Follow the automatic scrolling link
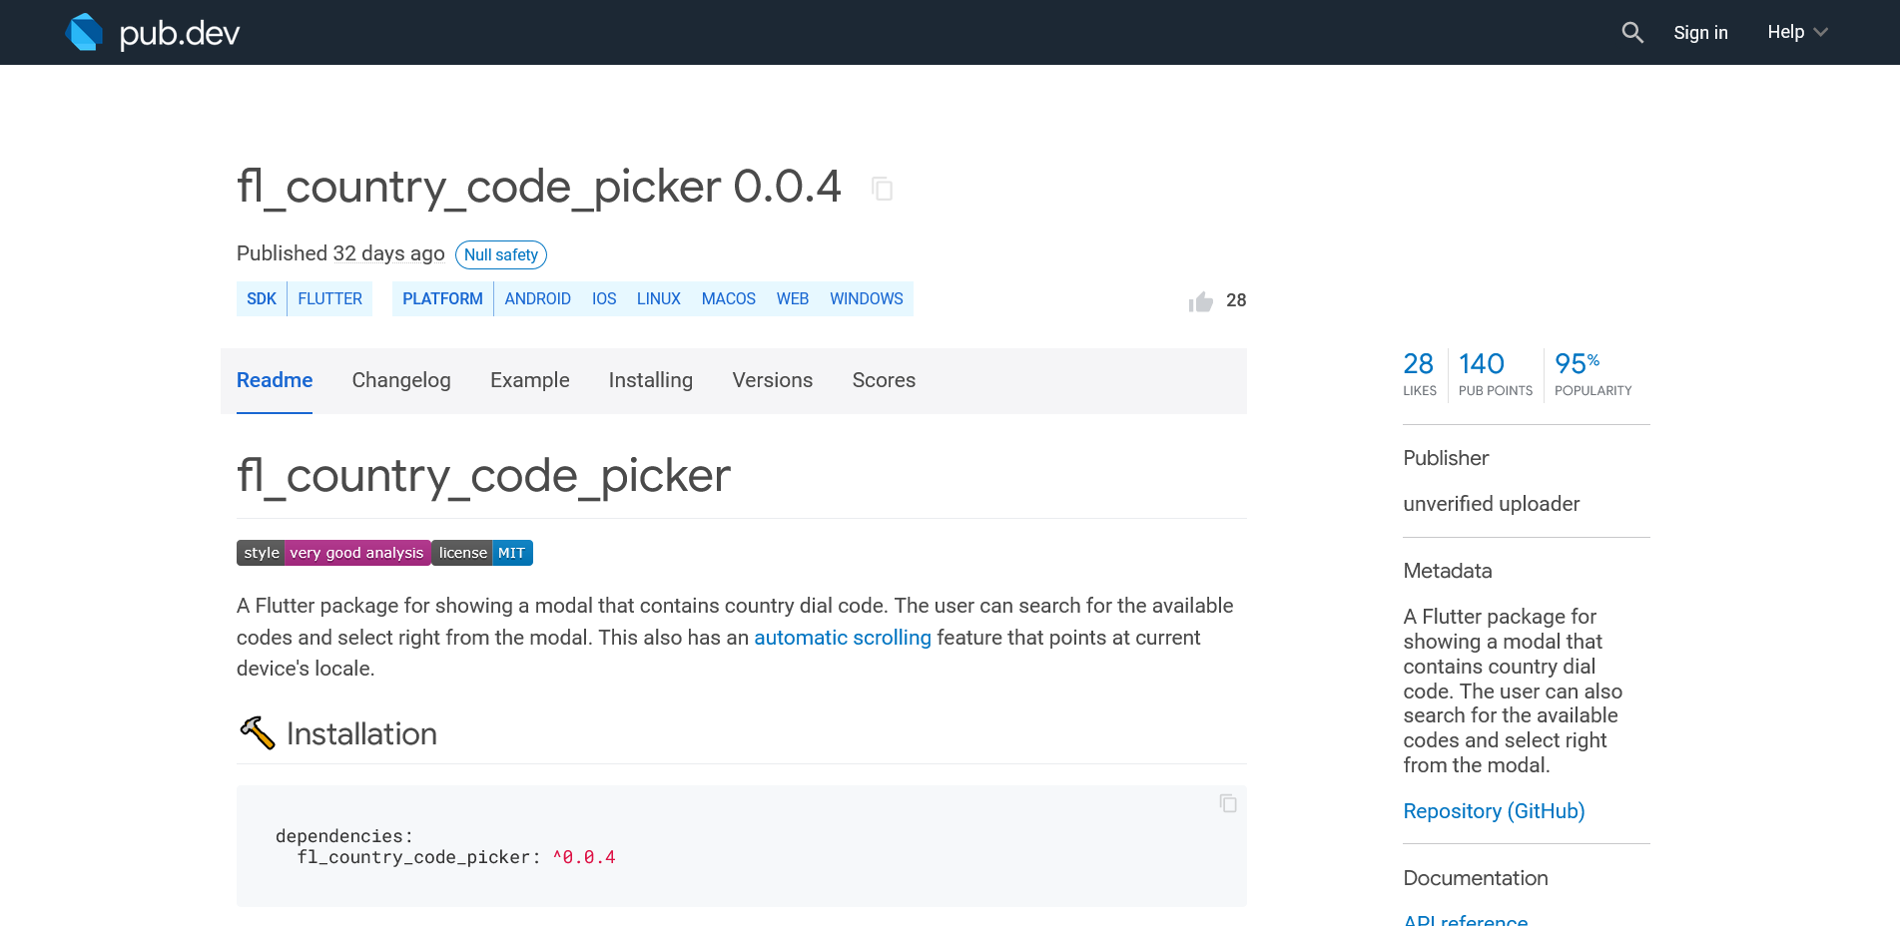Viewport: 1900px width, 926px height. tap(843, 638)
